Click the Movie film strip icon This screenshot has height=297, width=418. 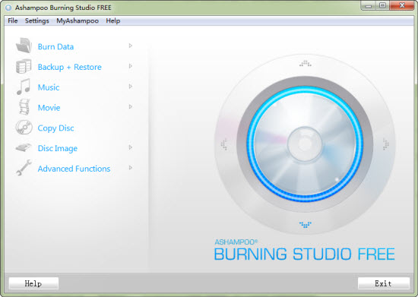24,107
